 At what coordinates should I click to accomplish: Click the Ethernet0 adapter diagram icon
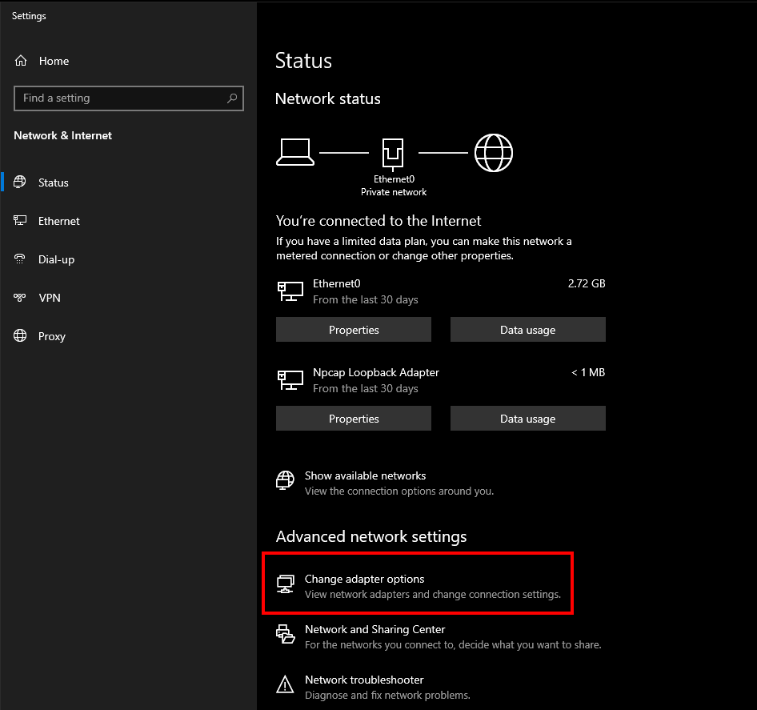tap(393, 154)
